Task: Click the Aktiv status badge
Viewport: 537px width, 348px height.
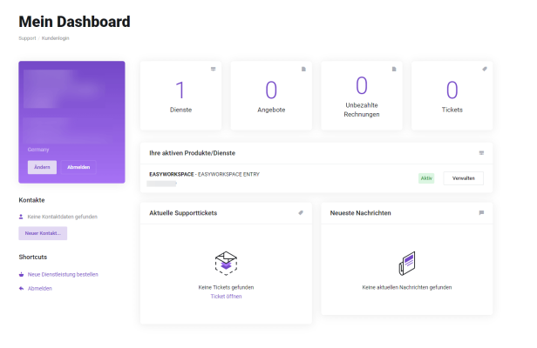Action: [426, 178]
